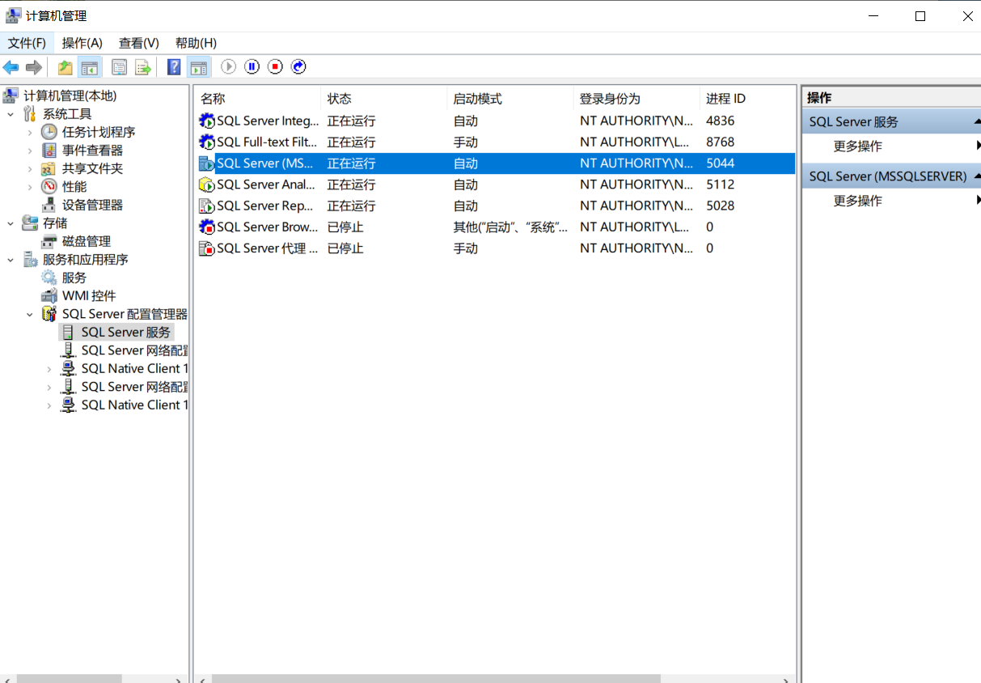Click the Start Service play icon
This screenshot has height=683, width=981.
click(229, 66)
